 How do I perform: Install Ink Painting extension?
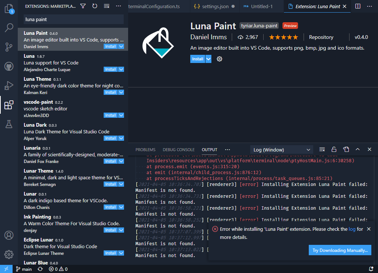click(111, 230)
